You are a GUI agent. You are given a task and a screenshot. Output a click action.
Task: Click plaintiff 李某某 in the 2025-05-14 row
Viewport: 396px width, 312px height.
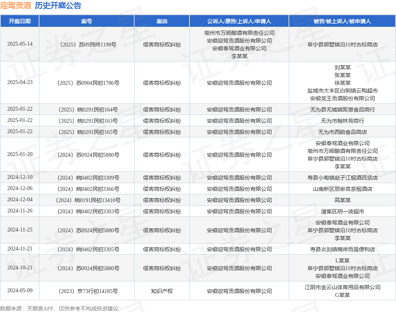click(239, 56)
